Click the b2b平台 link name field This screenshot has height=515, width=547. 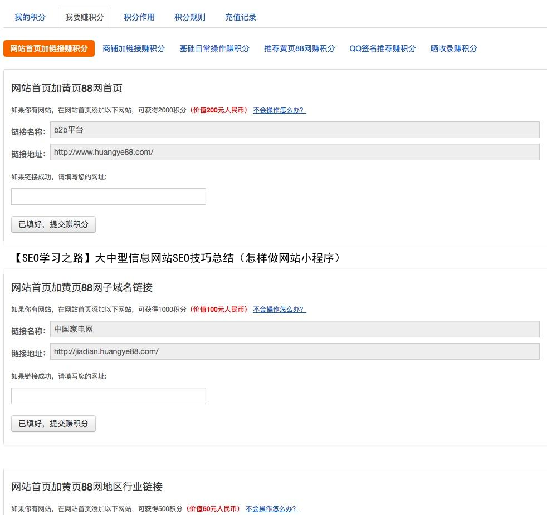[294, 130]
